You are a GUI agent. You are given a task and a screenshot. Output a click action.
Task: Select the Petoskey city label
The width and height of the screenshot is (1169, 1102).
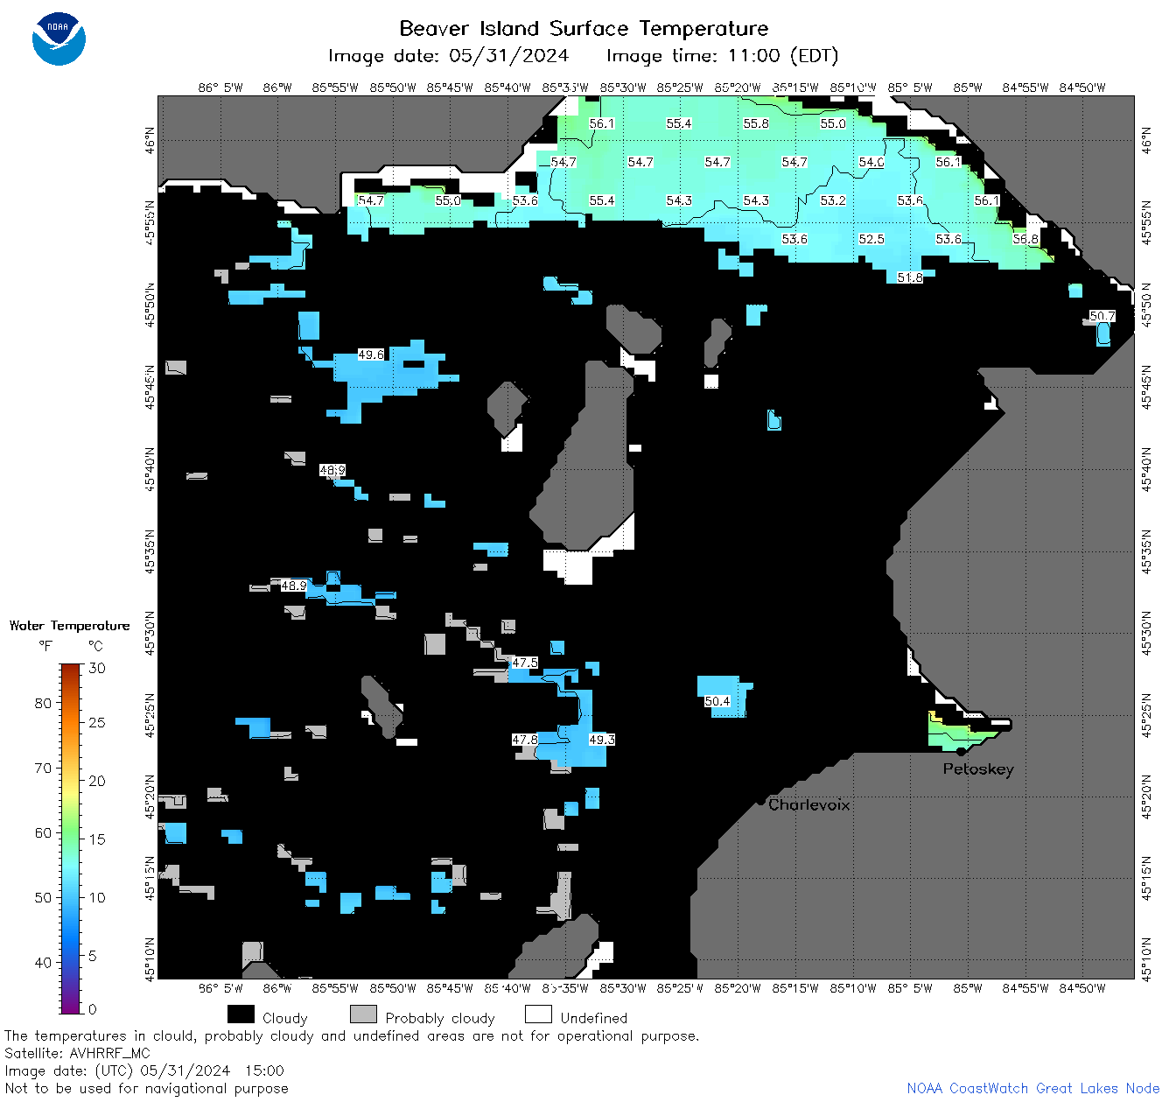pos(978,769)
